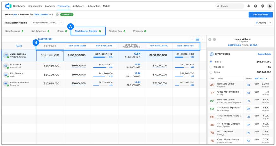This screenshot has width=276, height=146.
Task: Click the lightning icon in Actions button
Action: click(x=257, y=23)
